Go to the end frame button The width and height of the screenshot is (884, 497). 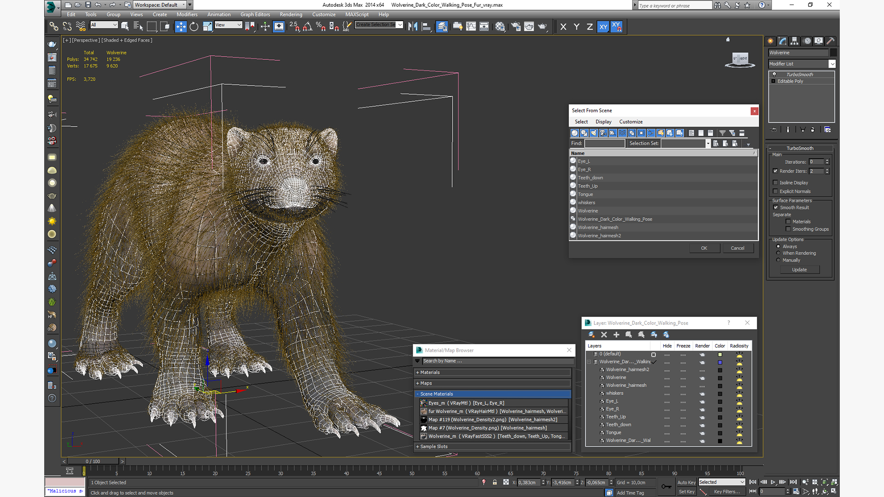(x=793, y=482)
